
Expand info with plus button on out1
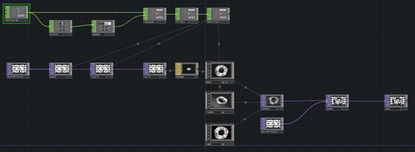406,109
